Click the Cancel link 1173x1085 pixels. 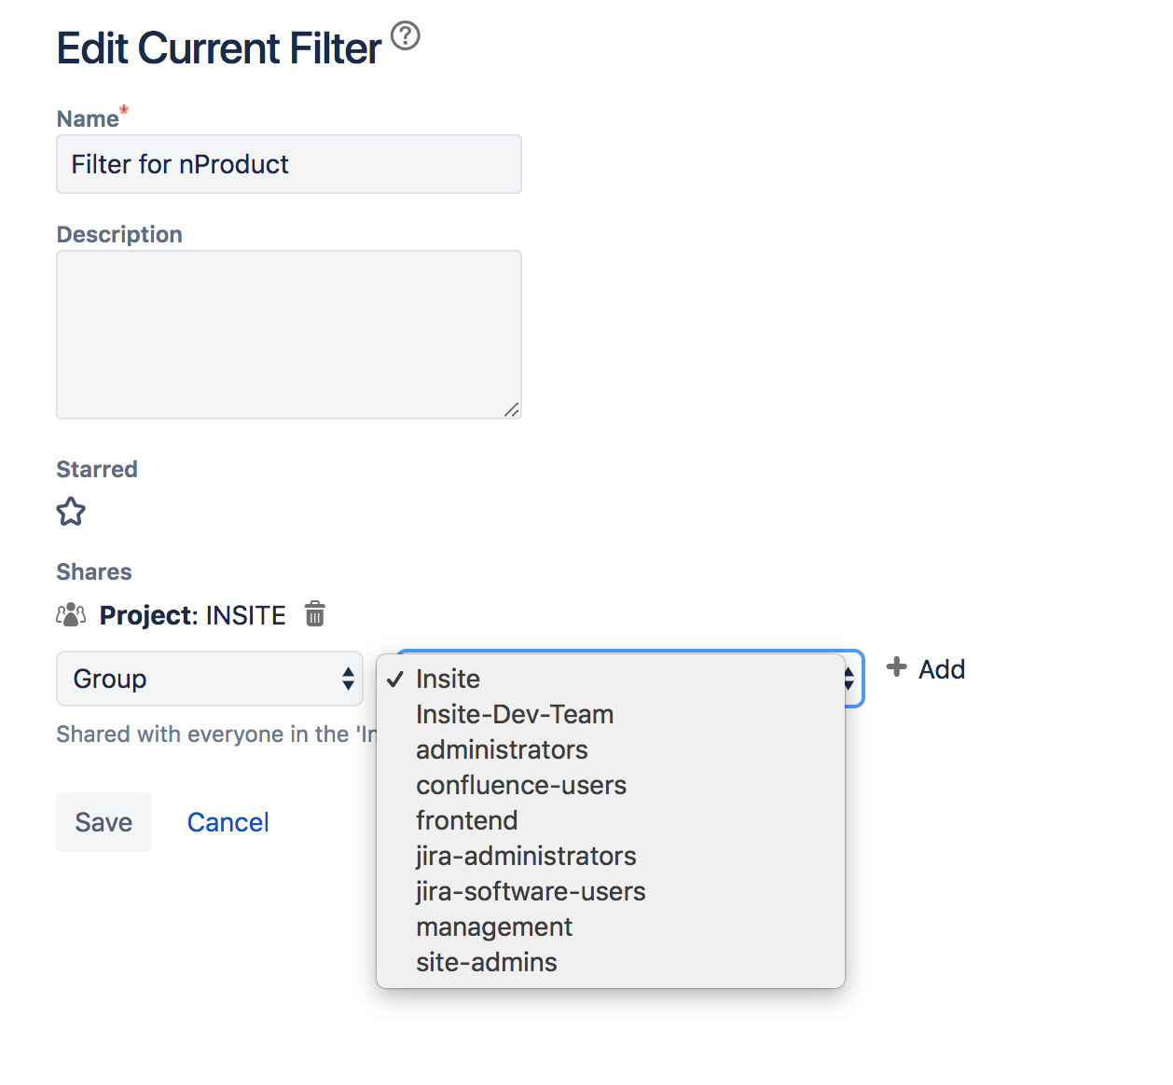point(228,822)
